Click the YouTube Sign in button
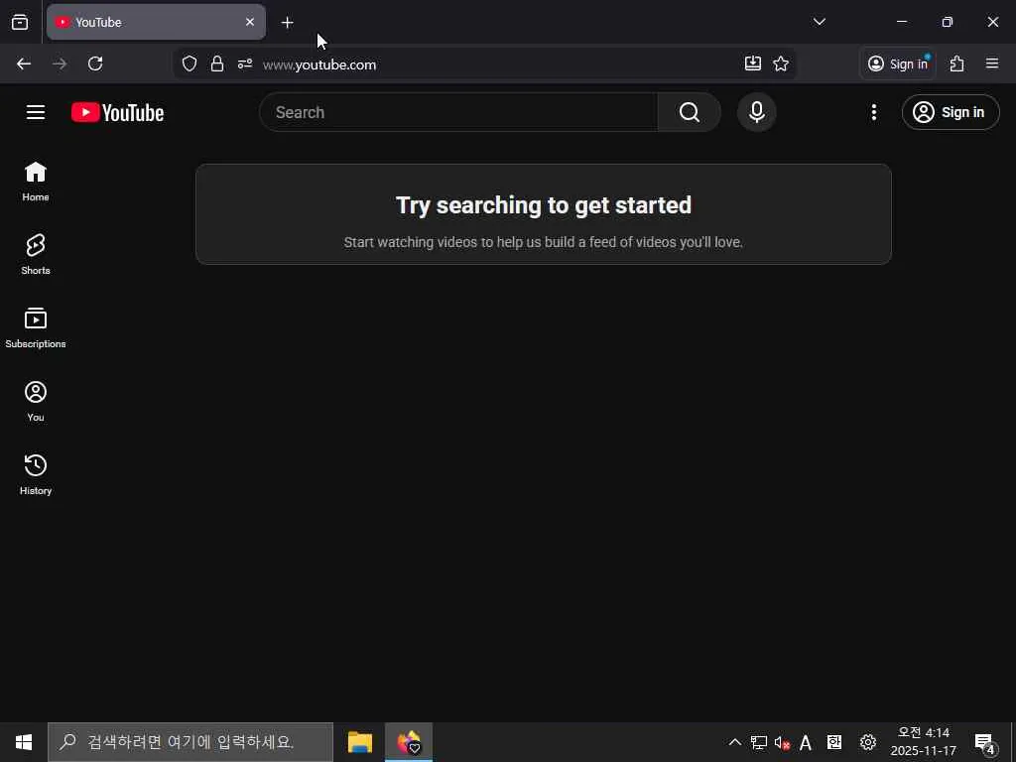The image size is (1016, 762). 950,112
